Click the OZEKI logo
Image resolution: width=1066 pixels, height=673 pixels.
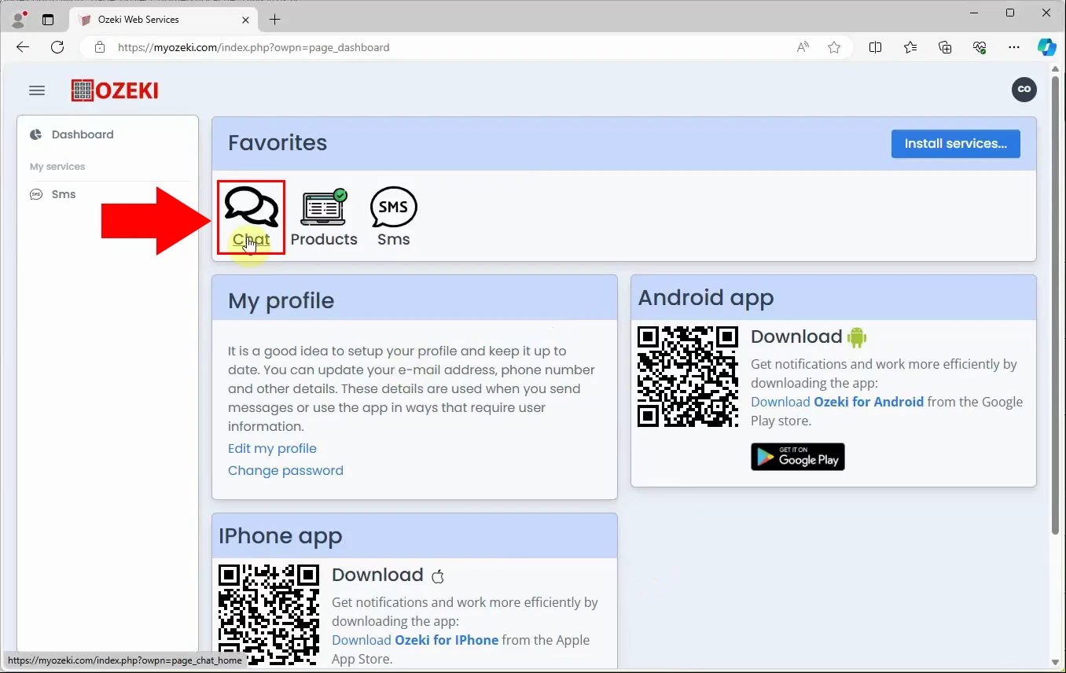[x=115, y=90]
